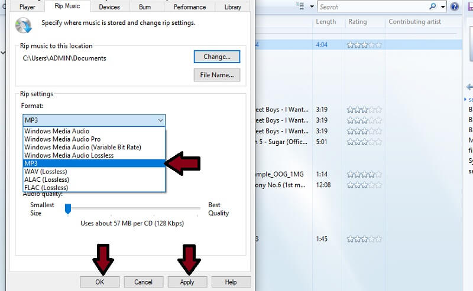Click the Search box in the library

pos(372,7)
